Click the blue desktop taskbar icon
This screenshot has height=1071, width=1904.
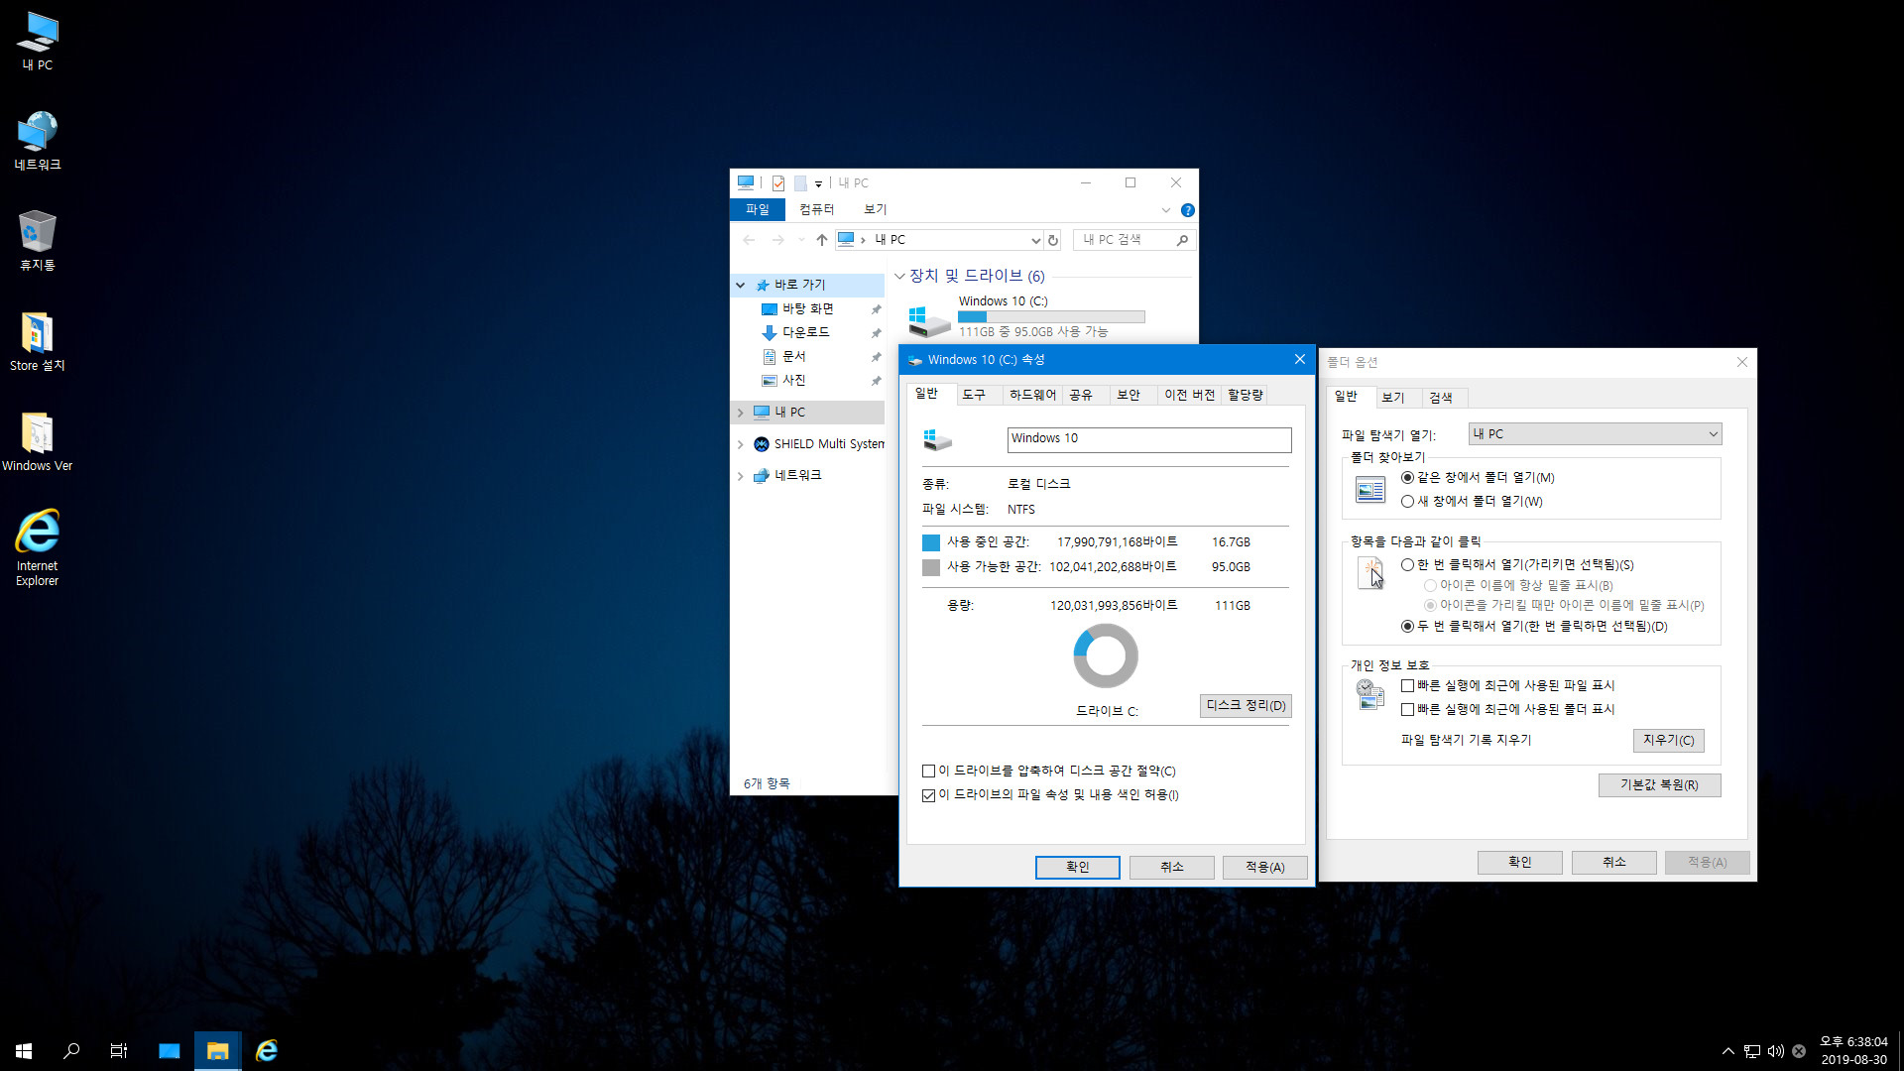tap(169, 1050)
